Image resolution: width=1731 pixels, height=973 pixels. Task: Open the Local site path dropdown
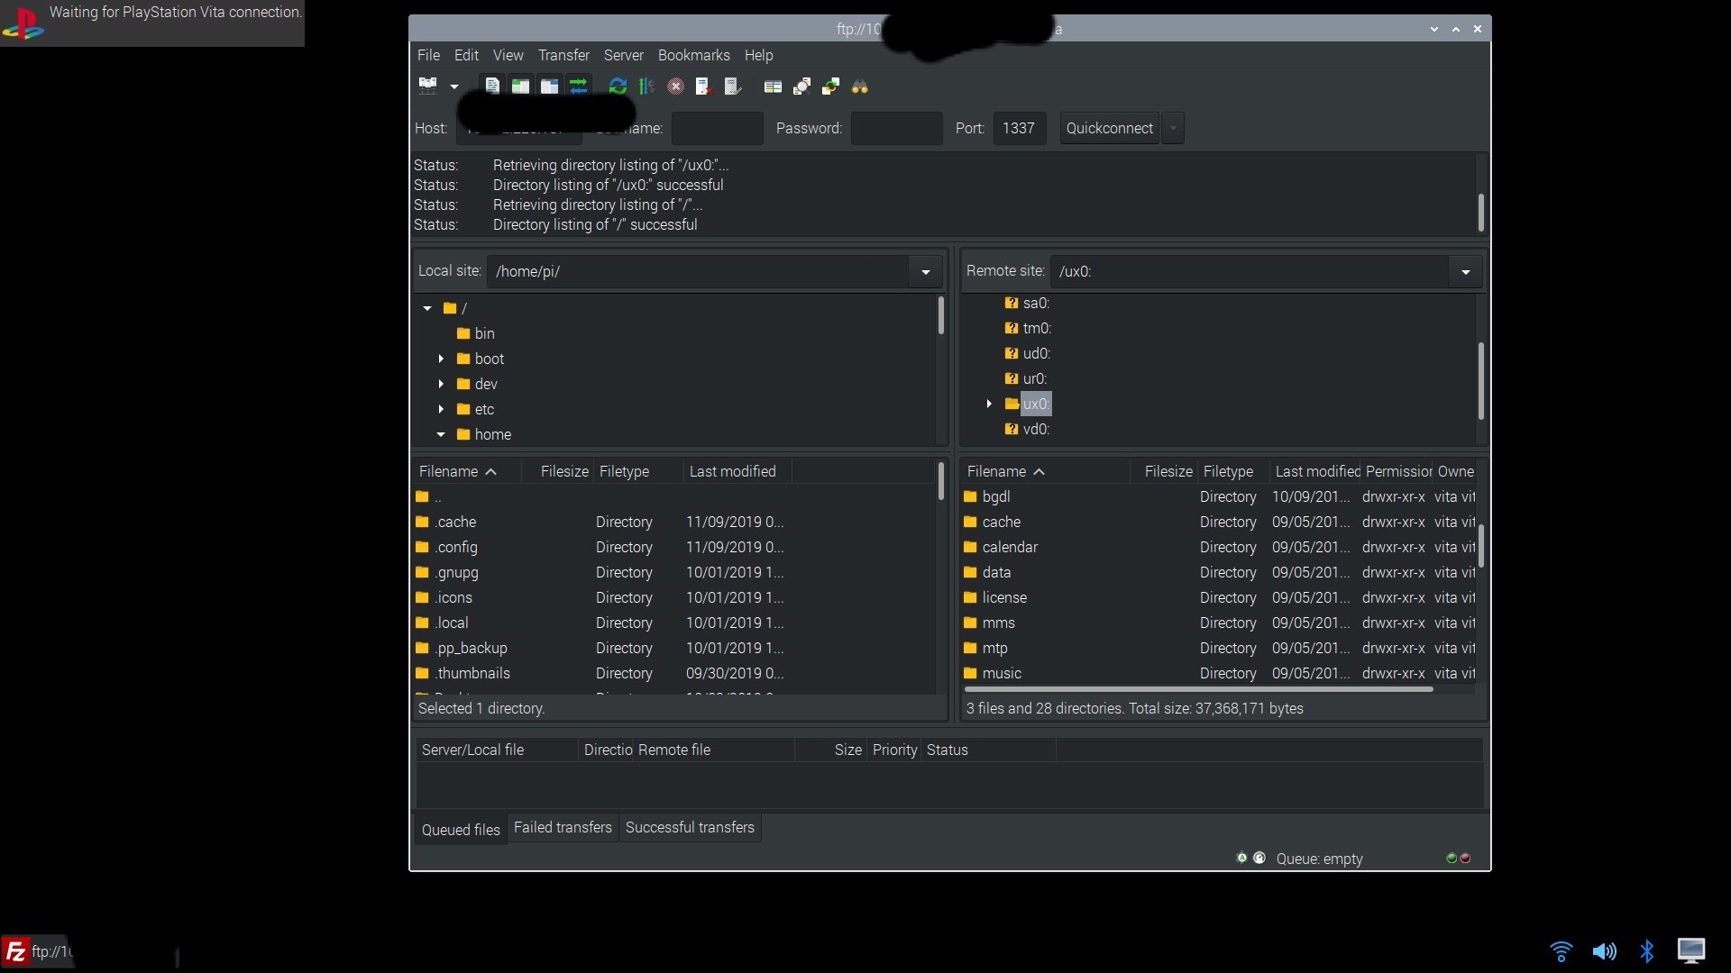click(x=925, y=272)
